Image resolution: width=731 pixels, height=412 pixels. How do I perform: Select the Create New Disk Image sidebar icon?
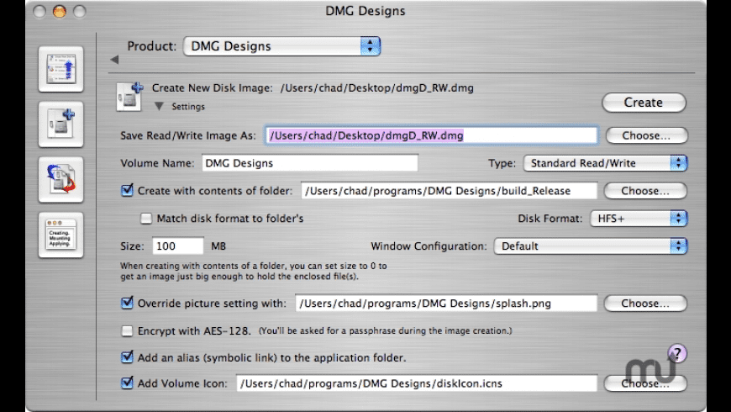(x=61, y=124)
